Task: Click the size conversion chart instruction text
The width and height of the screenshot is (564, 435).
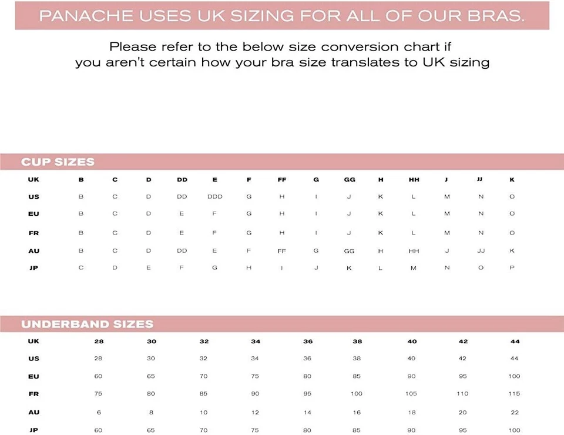Action: point(282,54)
